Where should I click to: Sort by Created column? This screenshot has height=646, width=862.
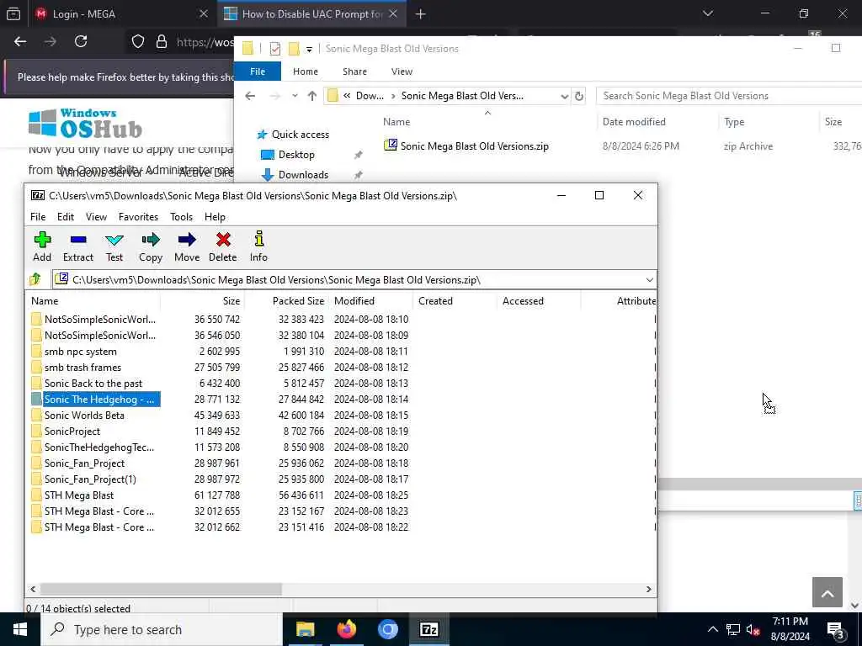[x=455, y=301]
